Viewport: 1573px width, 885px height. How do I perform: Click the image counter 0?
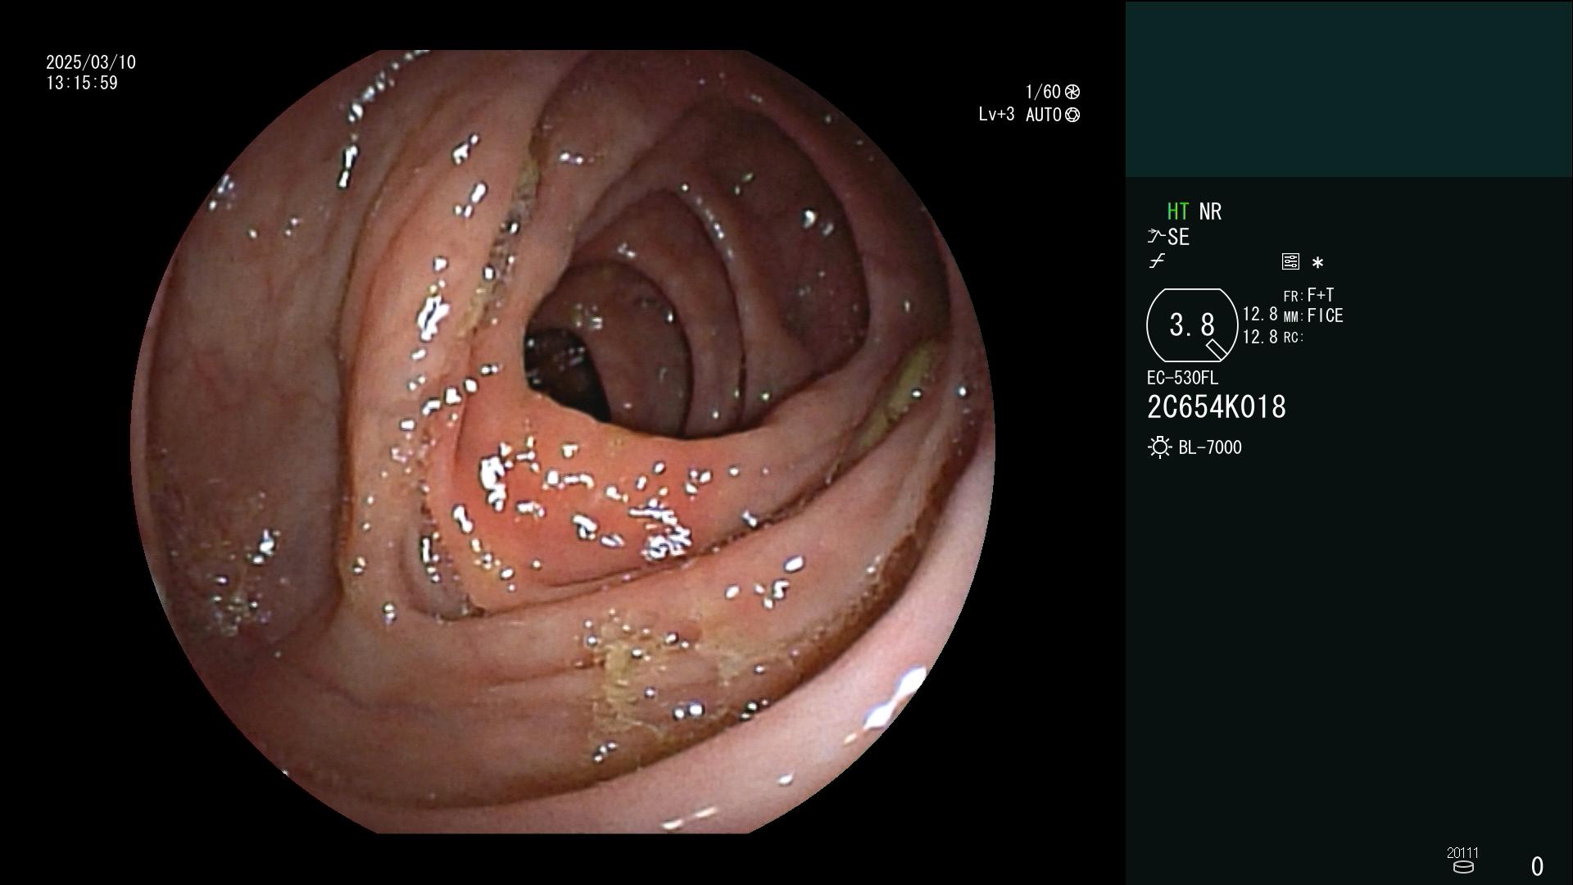(1537, 866)
